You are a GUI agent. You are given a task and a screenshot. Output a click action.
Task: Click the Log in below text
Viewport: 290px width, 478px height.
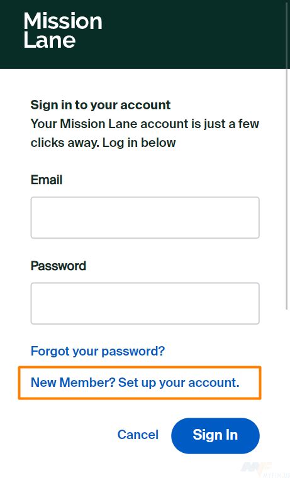(139, 143)
